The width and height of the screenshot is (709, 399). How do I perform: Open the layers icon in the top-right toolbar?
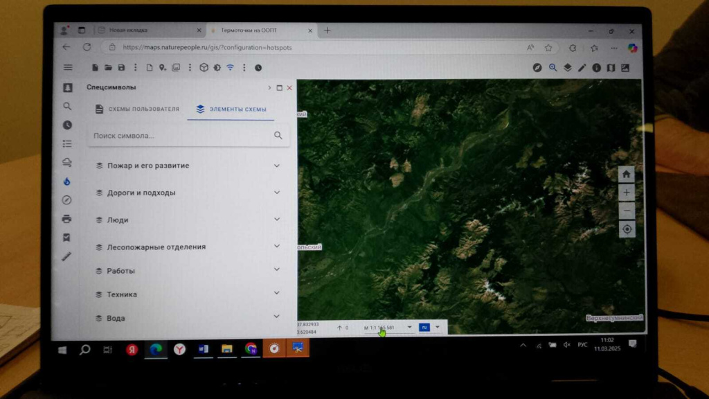pyautogui.click(x=568, y=67)
